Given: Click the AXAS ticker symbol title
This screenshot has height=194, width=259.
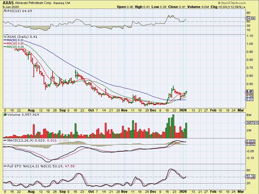Looking at the screenshot, I should pyautogui.click(x=8, y=3).
